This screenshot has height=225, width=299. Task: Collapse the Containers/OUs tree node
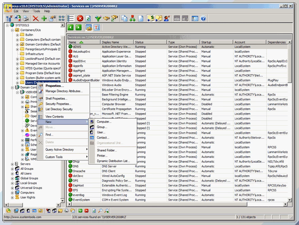(12, 30)
